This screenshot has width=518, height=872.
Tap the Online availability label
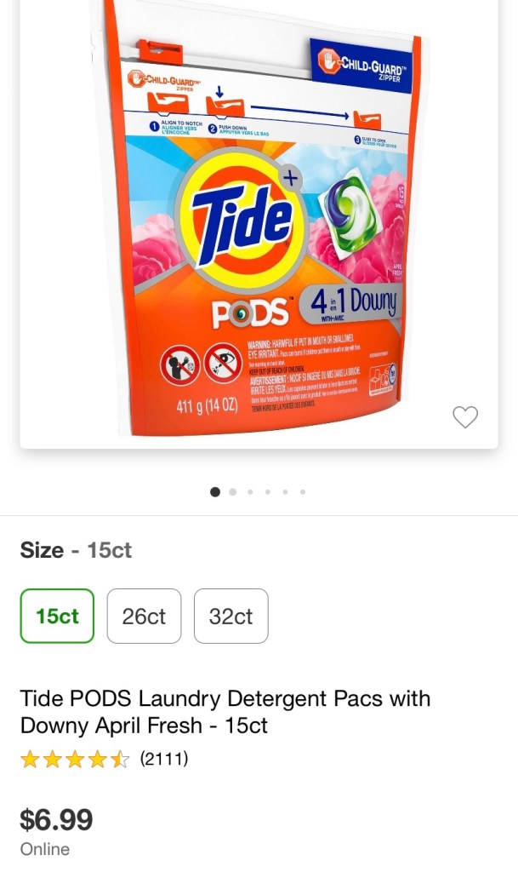pyautogui.click(x=45, y=849)
